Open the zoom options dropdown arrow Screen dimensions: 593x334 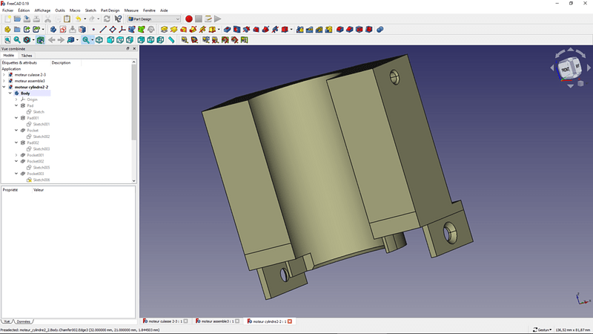(92, 40)
